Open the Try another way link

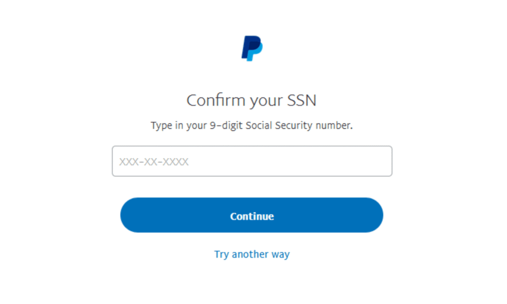[x=252, y=254]
